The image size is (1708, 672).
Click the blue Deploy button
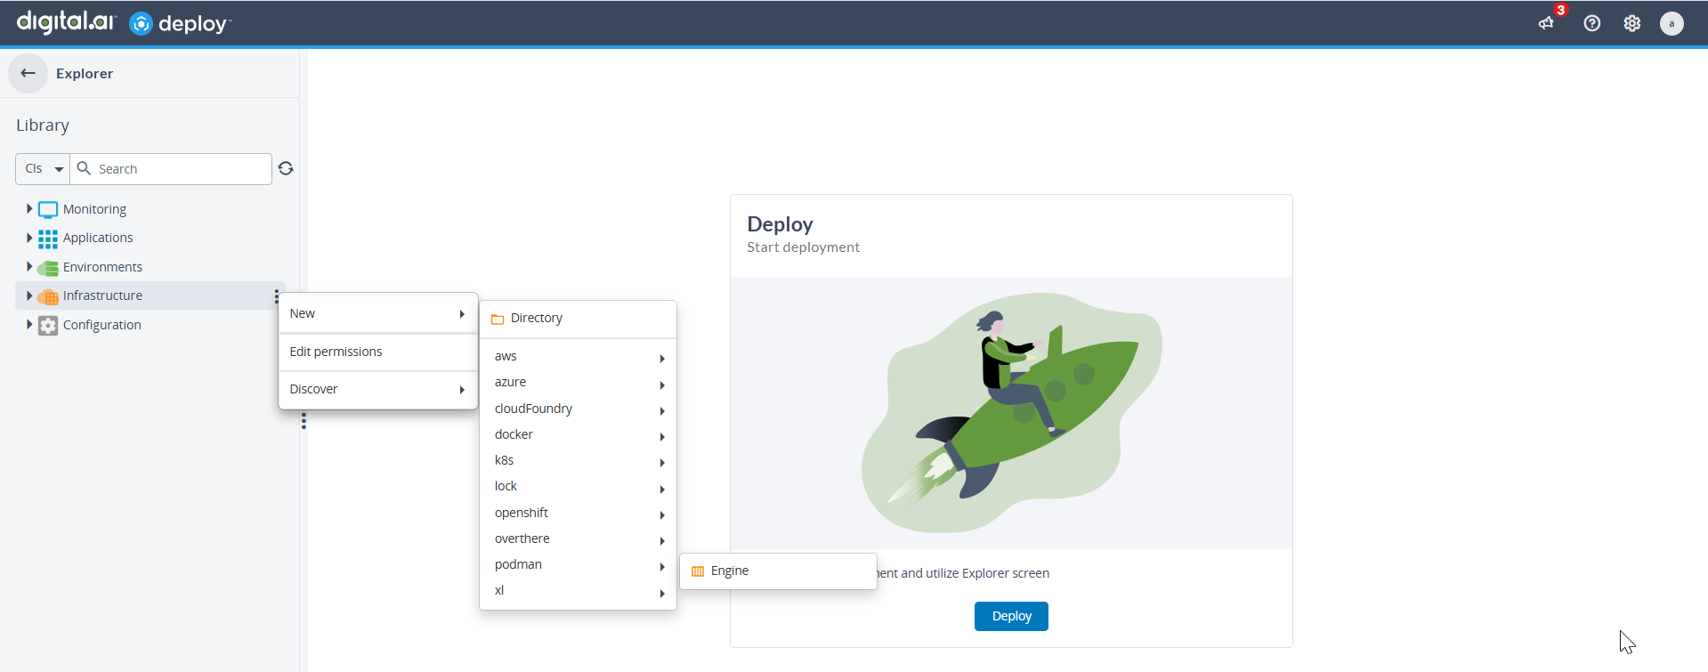point(1011,616)
